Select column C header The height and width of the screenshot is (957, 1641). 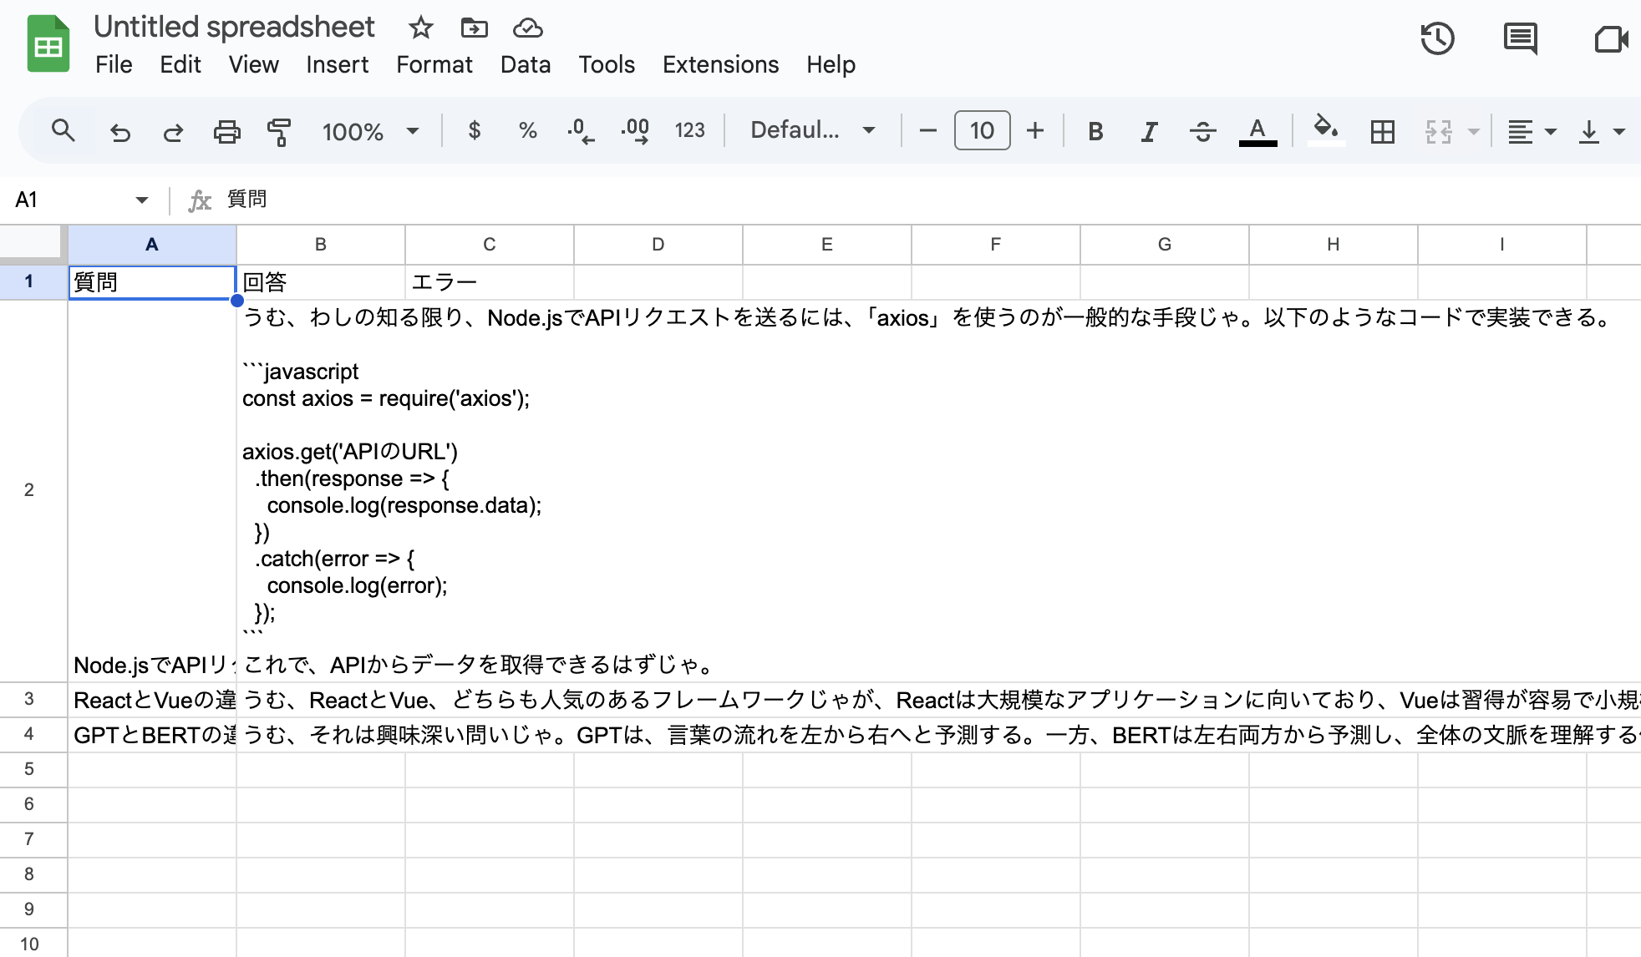(490, 244)
